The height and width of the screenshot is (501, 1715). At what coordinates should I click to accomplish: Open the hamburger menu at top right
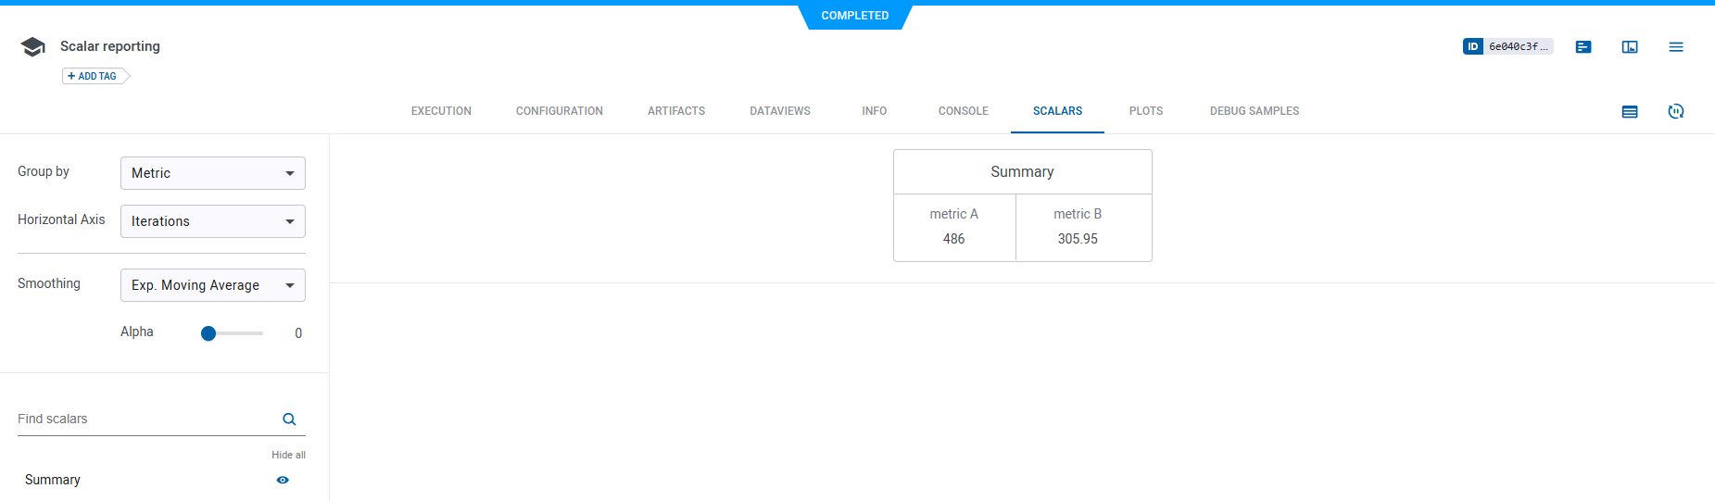[1676, 46]
